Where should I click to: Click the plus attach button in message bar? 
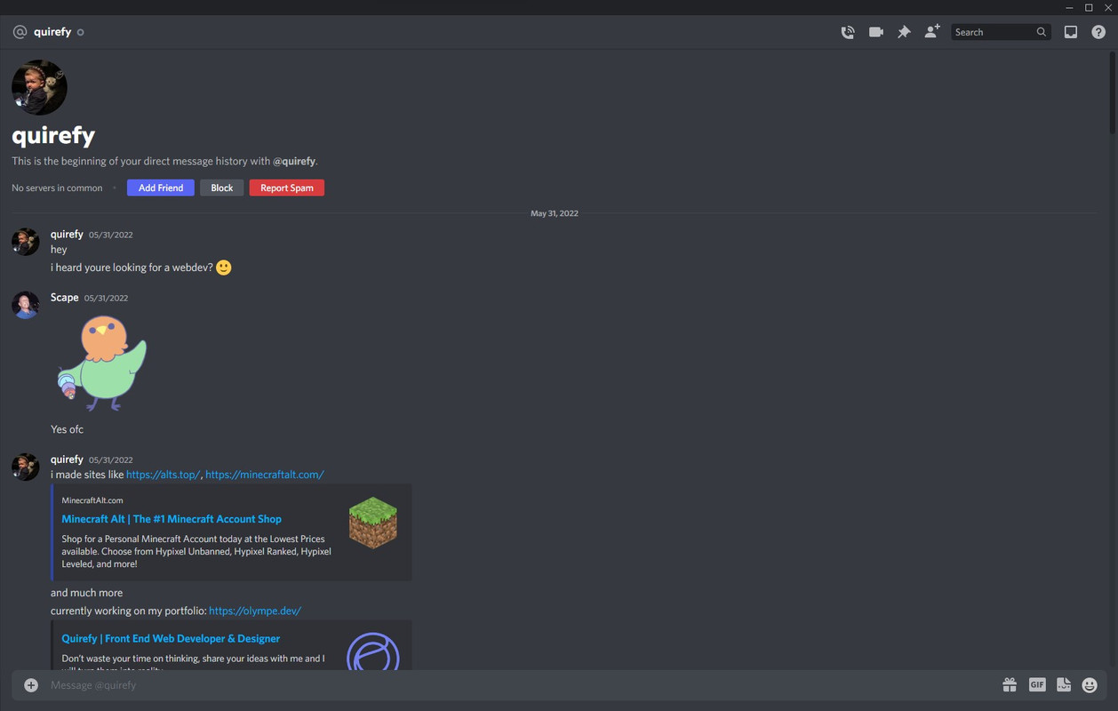coord(31,685)
